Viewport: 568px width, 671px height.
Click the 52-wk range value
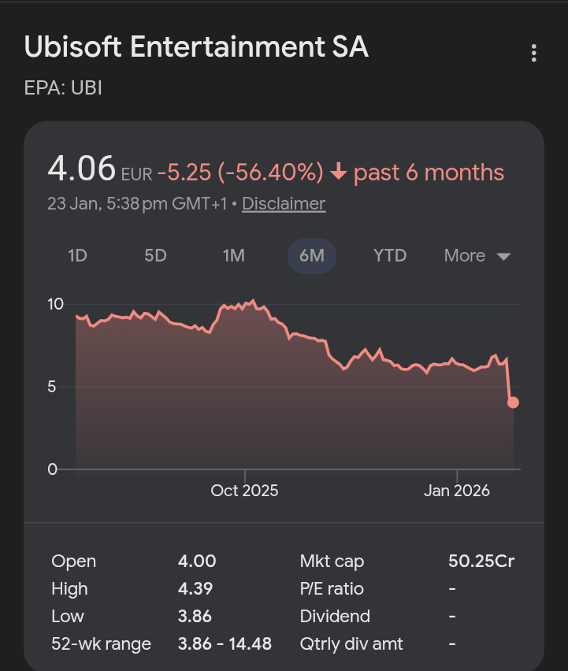click(x=225, y=643)
